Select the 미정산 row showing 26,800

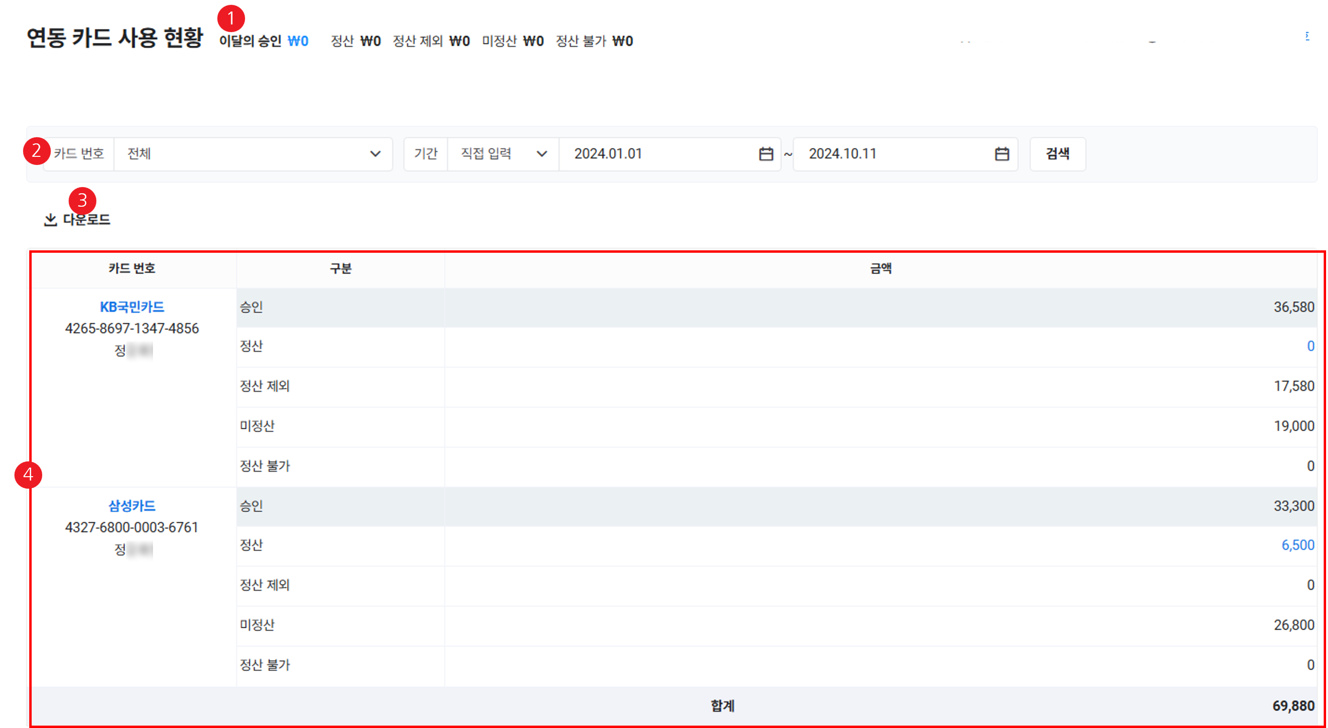773,625
